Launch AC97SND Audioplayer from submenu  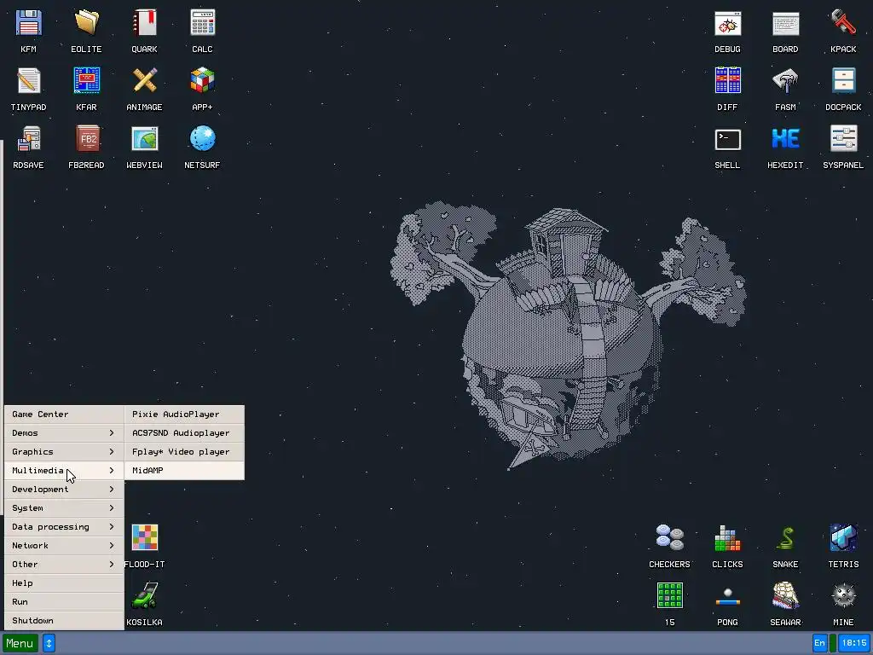point(184,432)
